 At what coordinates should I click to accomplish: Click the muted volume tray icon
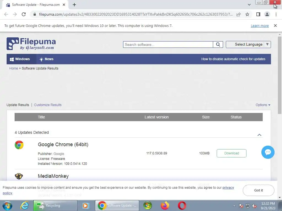pos(254,206)
